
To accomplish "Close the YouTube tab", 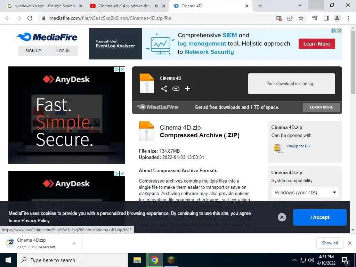I will [x=164, y=6].
